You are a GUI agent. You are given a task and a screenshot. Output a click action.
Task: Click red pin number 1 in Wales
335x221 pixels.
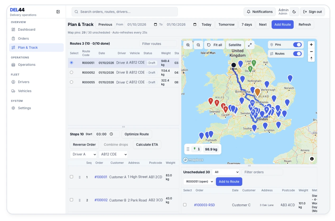point(211,102)
